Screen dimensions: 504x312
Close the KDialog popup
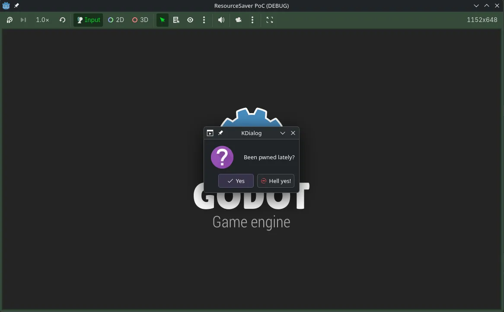point(293,133)
